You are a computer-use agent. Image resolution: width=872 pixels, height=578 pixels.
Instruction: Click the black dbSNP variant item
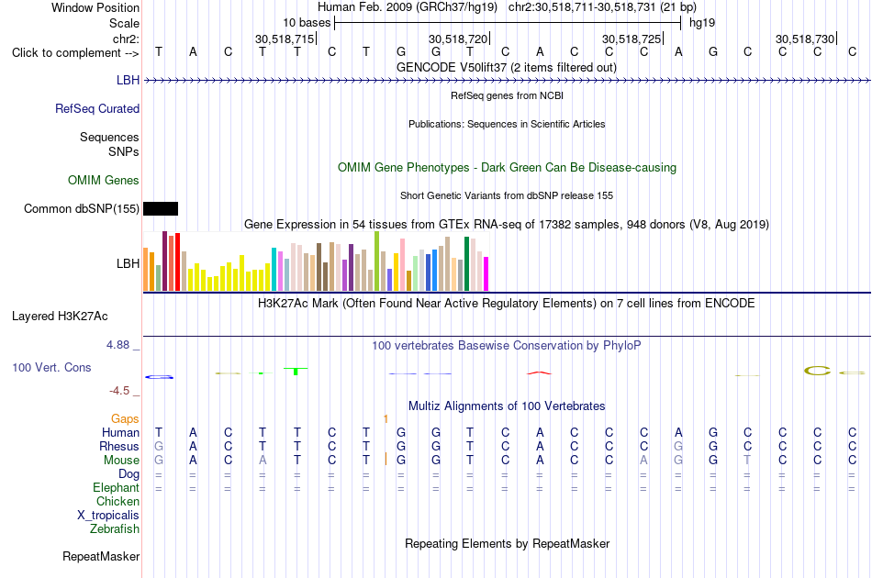coord(161,208)
